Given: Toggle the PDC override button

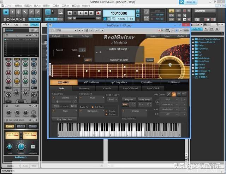Looking at the screenshot, I should point(172,15).
